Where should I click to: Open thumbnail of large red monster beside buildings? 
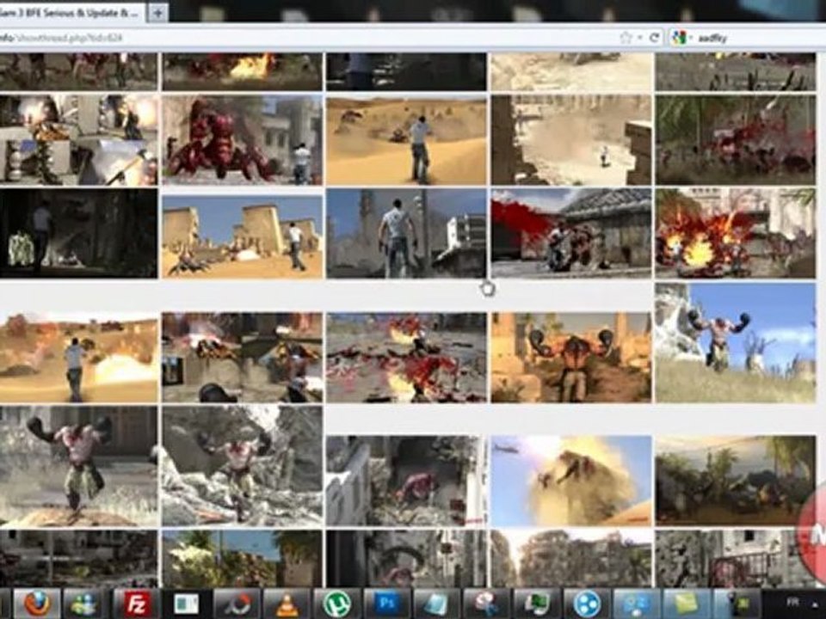pyautogui.click(x=243, y=140)
